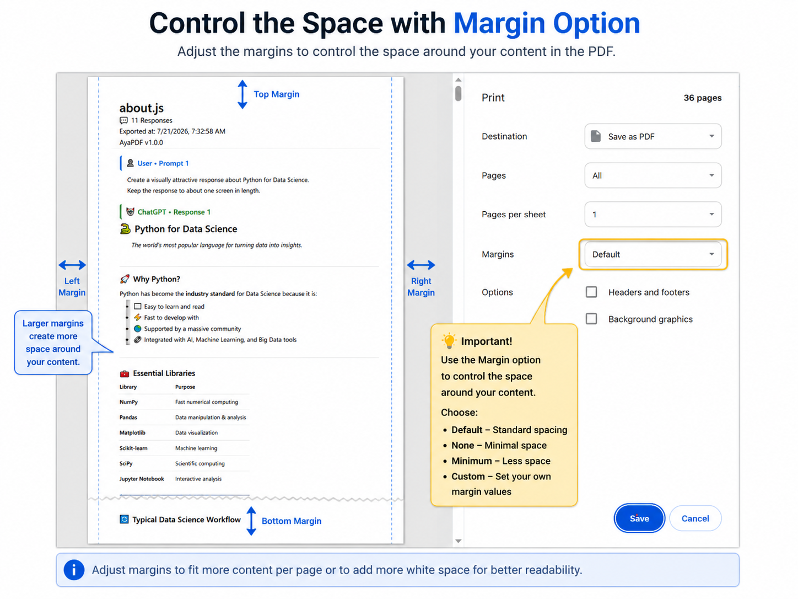
Task: Open the Margins dropdown set to Default
Action: click(653, 254)
